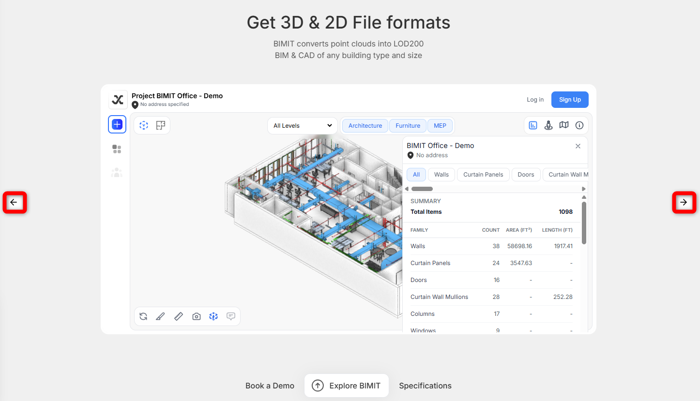This screenshot has height=401, width=700.
Task: Click the summary table vertical scrollbar thumb
Action: (x=584, y=223)
